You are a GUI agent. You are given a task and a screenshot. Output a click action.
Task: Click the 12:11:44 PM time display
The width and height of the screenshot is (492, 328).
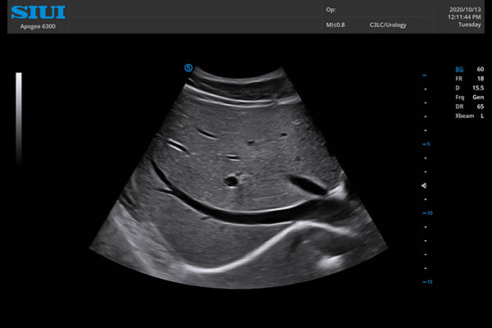coord(464,16)
